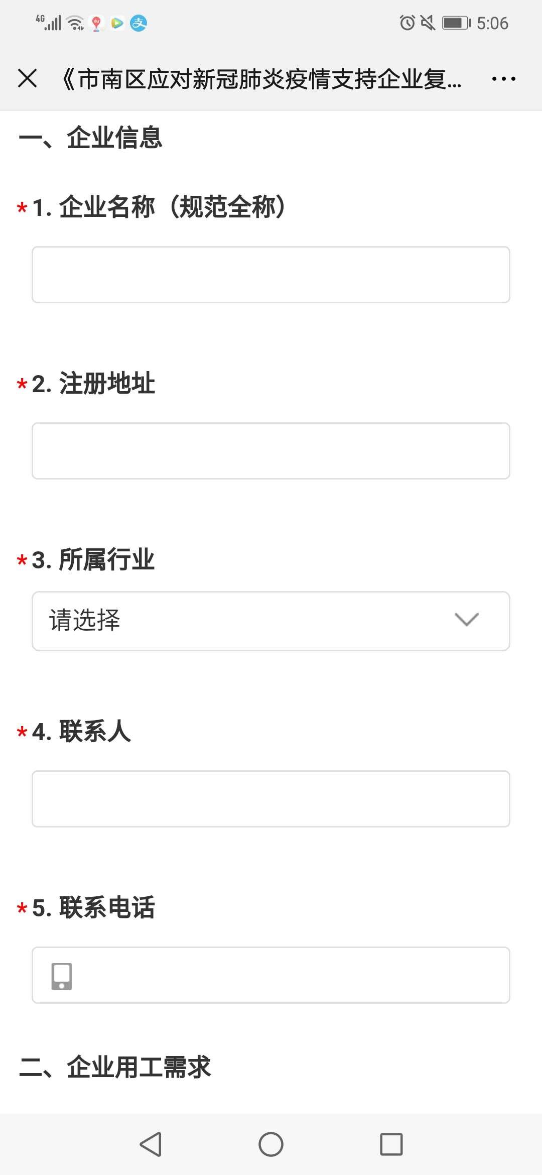The image size is (542, 1175).
Task: Click the chevron arrow in 所属行业 selector
Action: [x=466, y=620]
